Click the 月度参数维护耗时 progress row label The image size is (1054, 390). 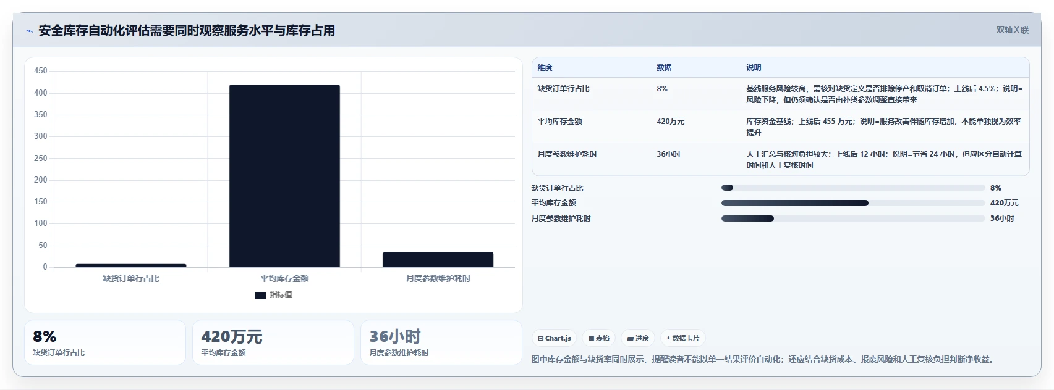point(561,218)
